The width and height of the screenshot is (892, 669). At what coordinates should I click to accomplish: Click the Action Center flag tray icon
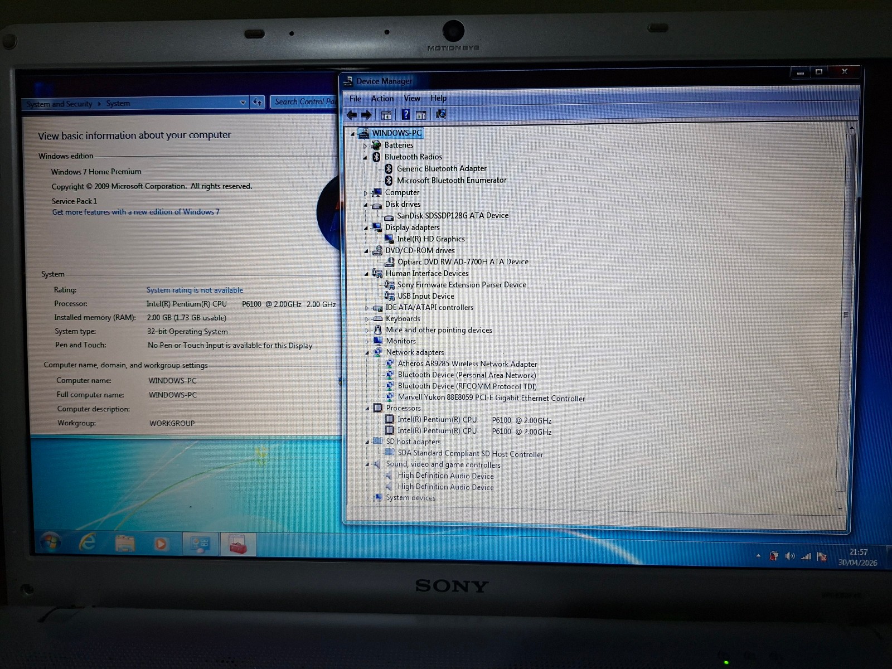point(821,556)
